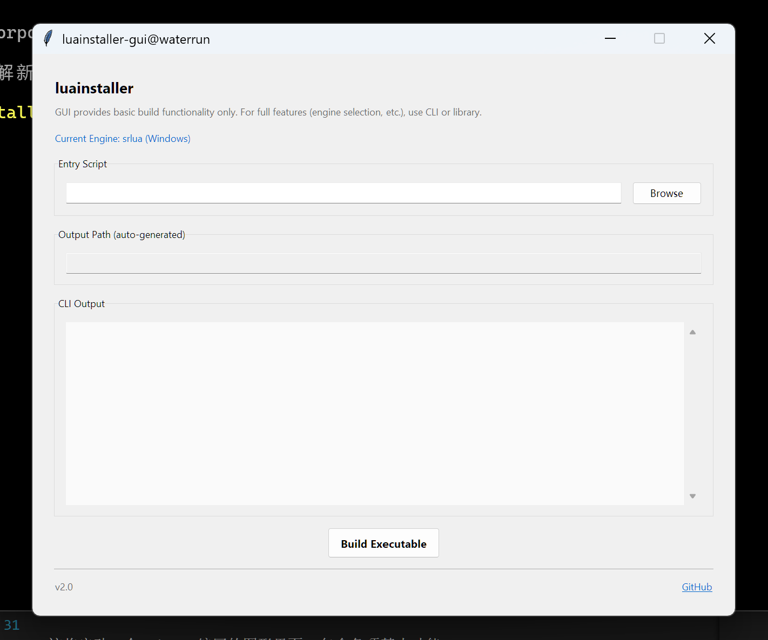
Task: Maximize the luainstaller-gui window
Action: pyautogui.click(x=659, y=38)
